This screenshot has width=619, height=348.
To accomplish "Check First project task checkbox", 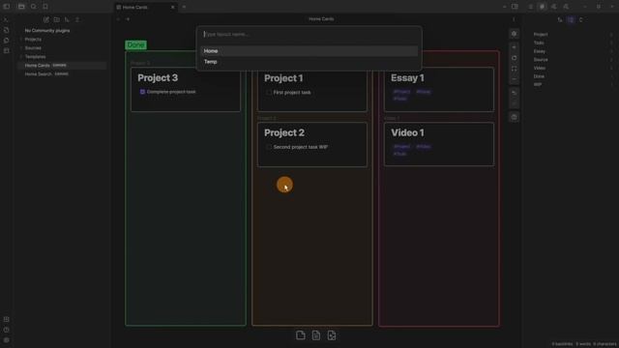I will [269, 93].
